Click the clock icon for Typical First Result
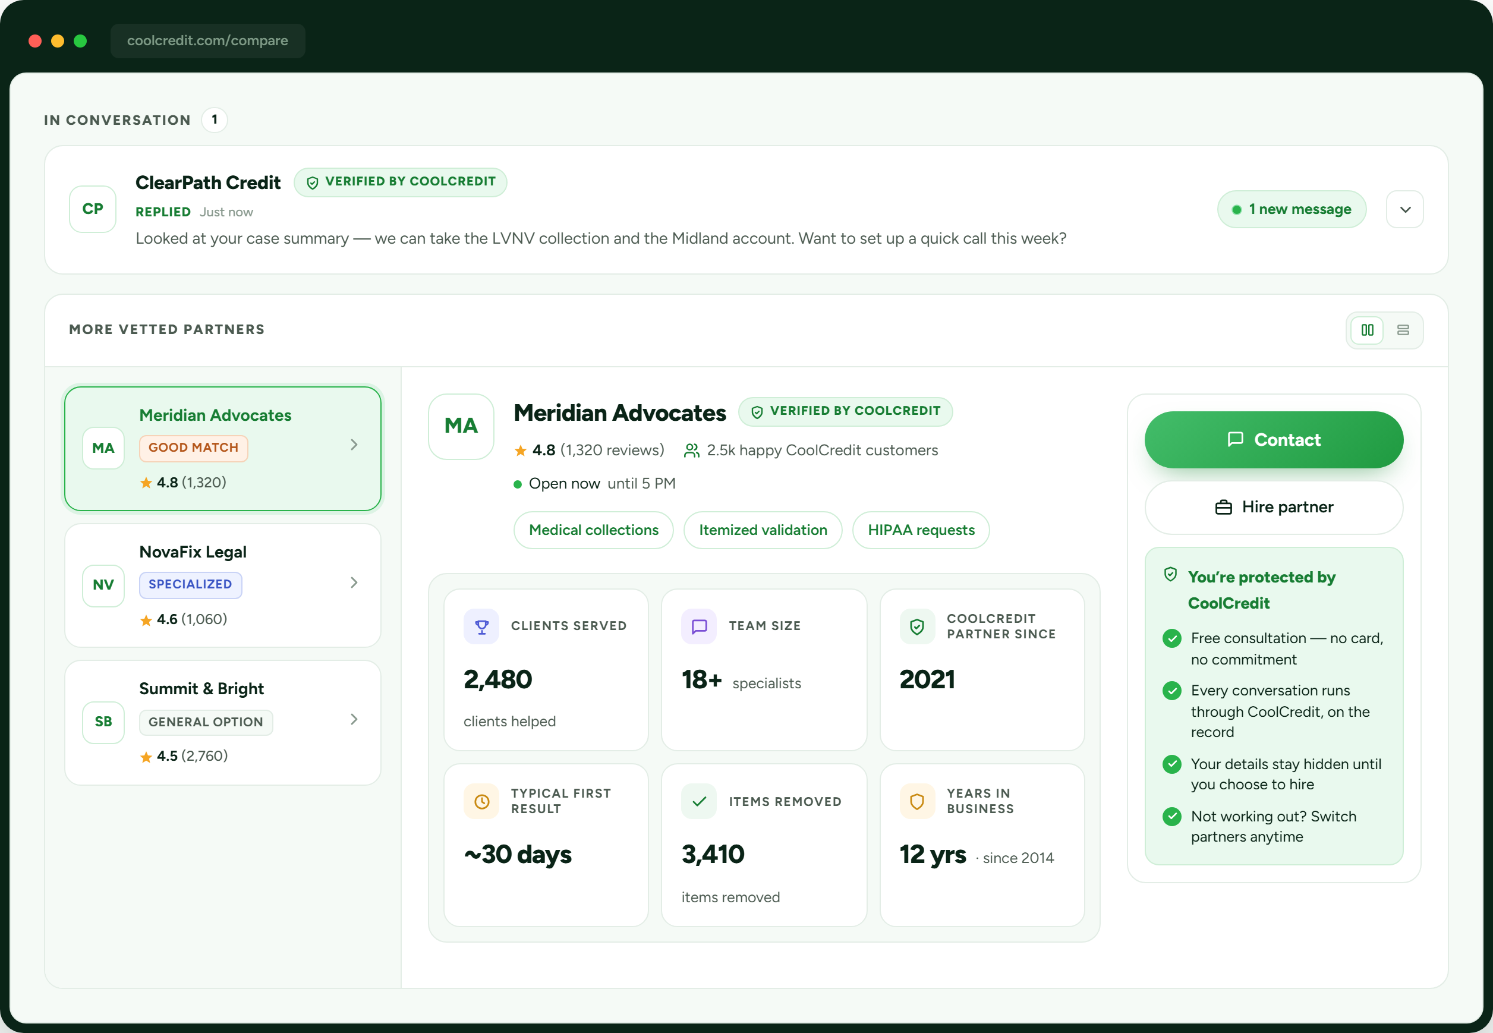 point(481,801)
